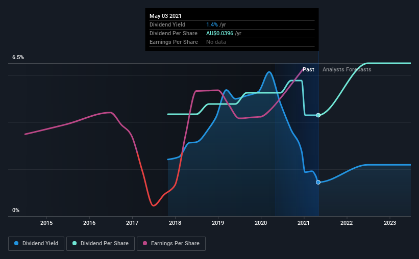The width and height of the screenshot is (419, 259).
Task: Click the May 03 2021 tooltip date
Action: pos(165,16)
